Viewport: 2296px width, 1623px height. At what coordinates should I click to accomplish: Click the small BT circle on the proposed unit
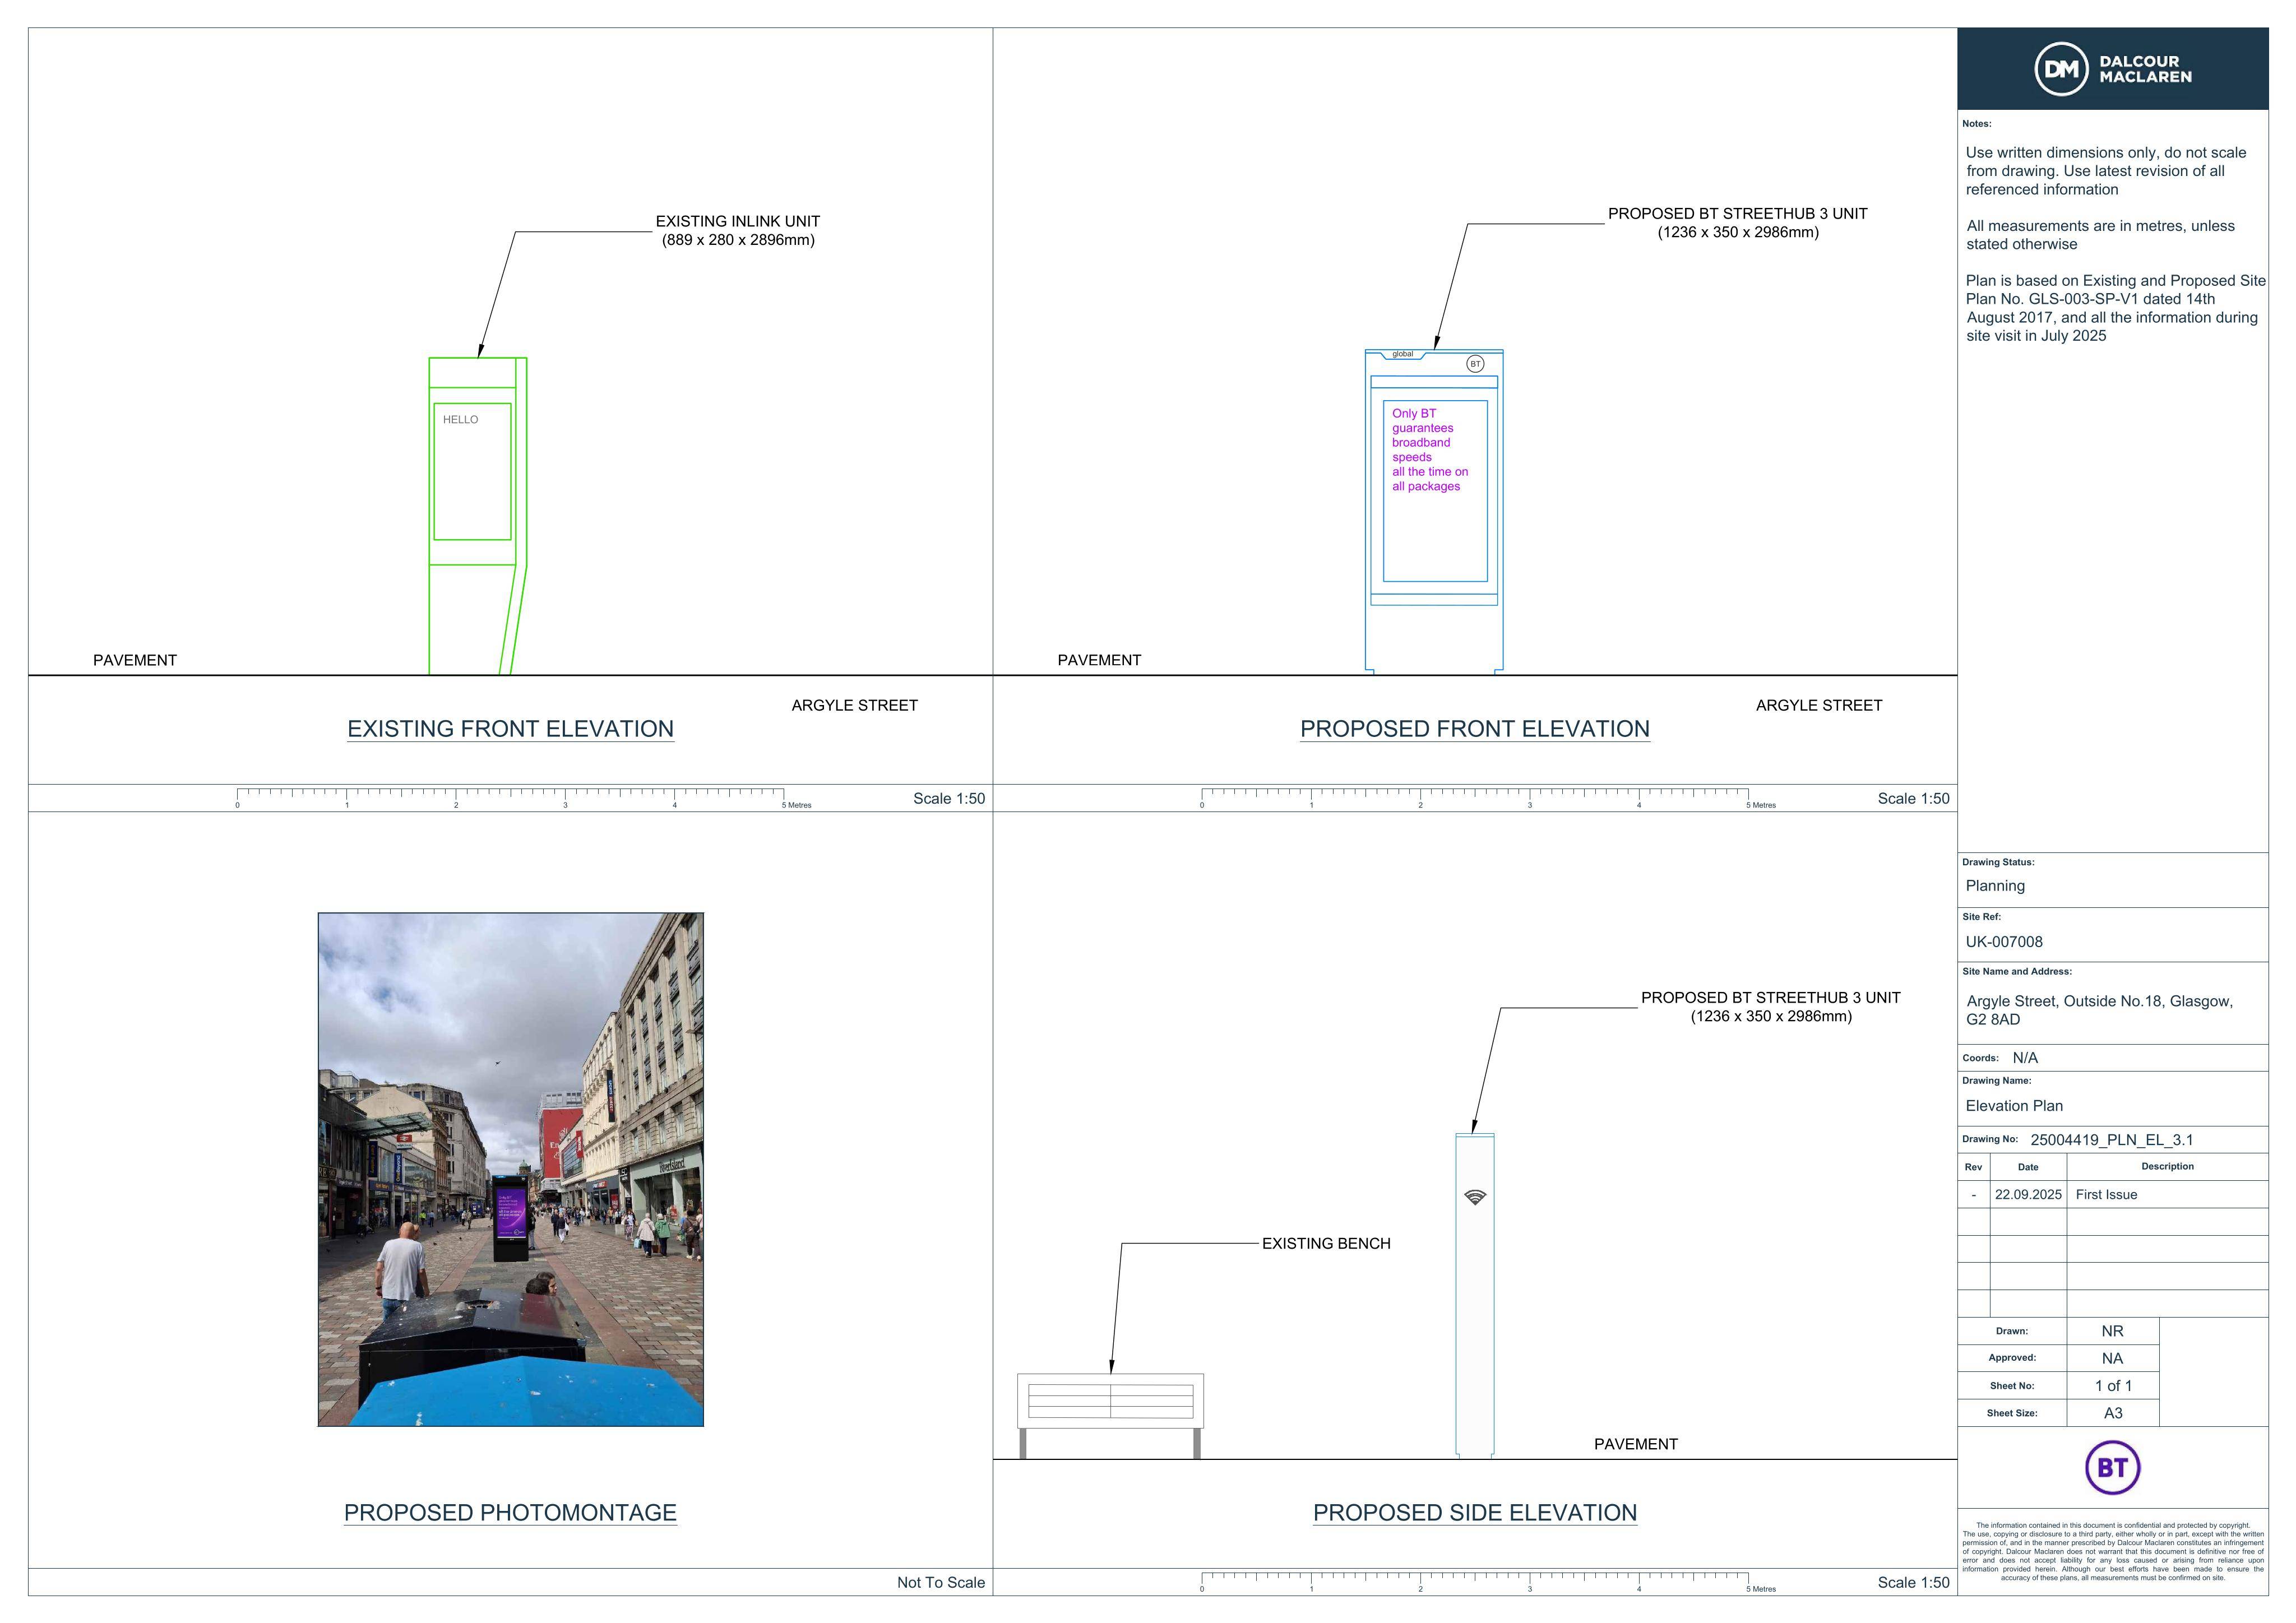[x=1475, y=364]
